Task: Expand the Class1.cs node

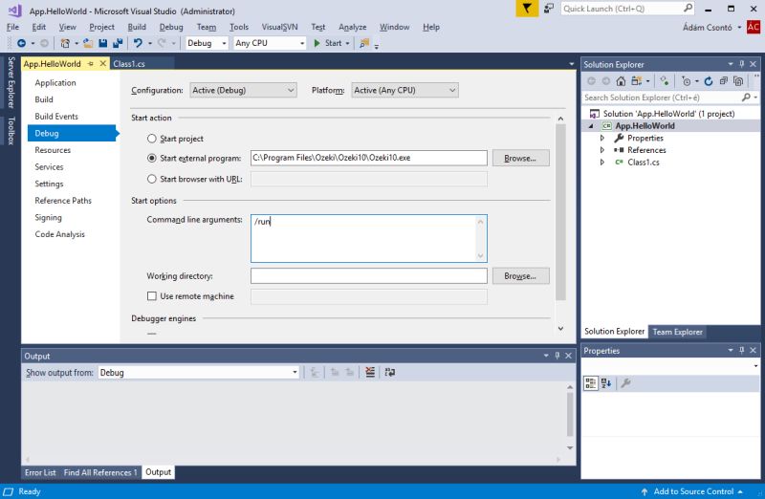Action: tap(602, 163)
